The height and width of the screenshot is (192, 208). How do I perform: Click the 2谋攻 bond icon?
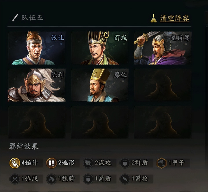pyautogui.click(x=88, y=163)
